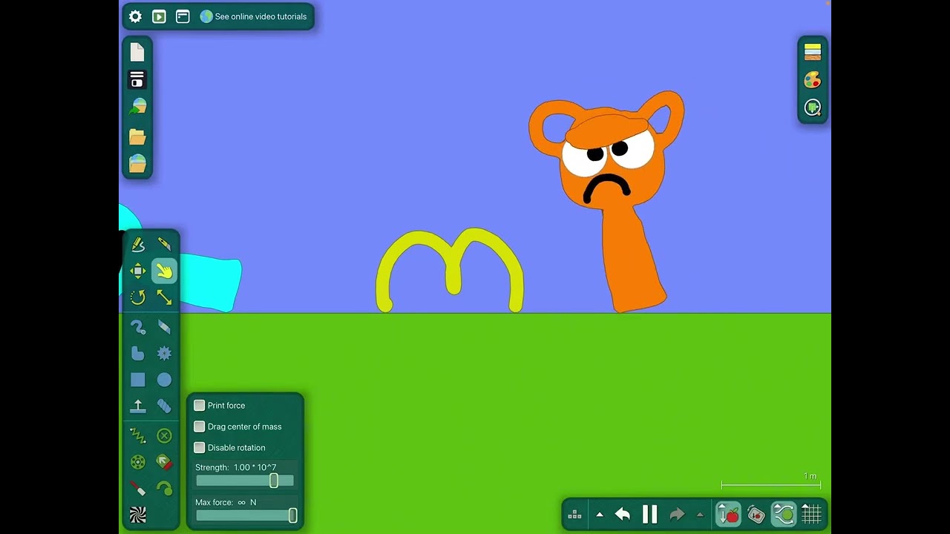Viewport: 950px width, 534px height.
Task: Expand the undo options arrow
Action: click(x=600, y=514)
